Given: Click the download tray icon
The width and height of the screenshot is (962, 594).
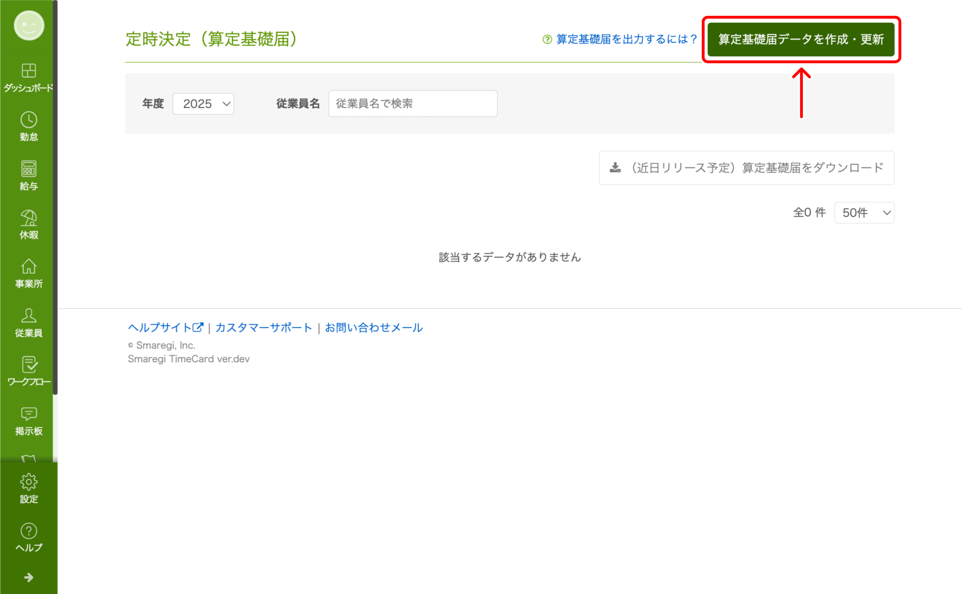Looking at the screenshot, I should click(x=615, y=168).
